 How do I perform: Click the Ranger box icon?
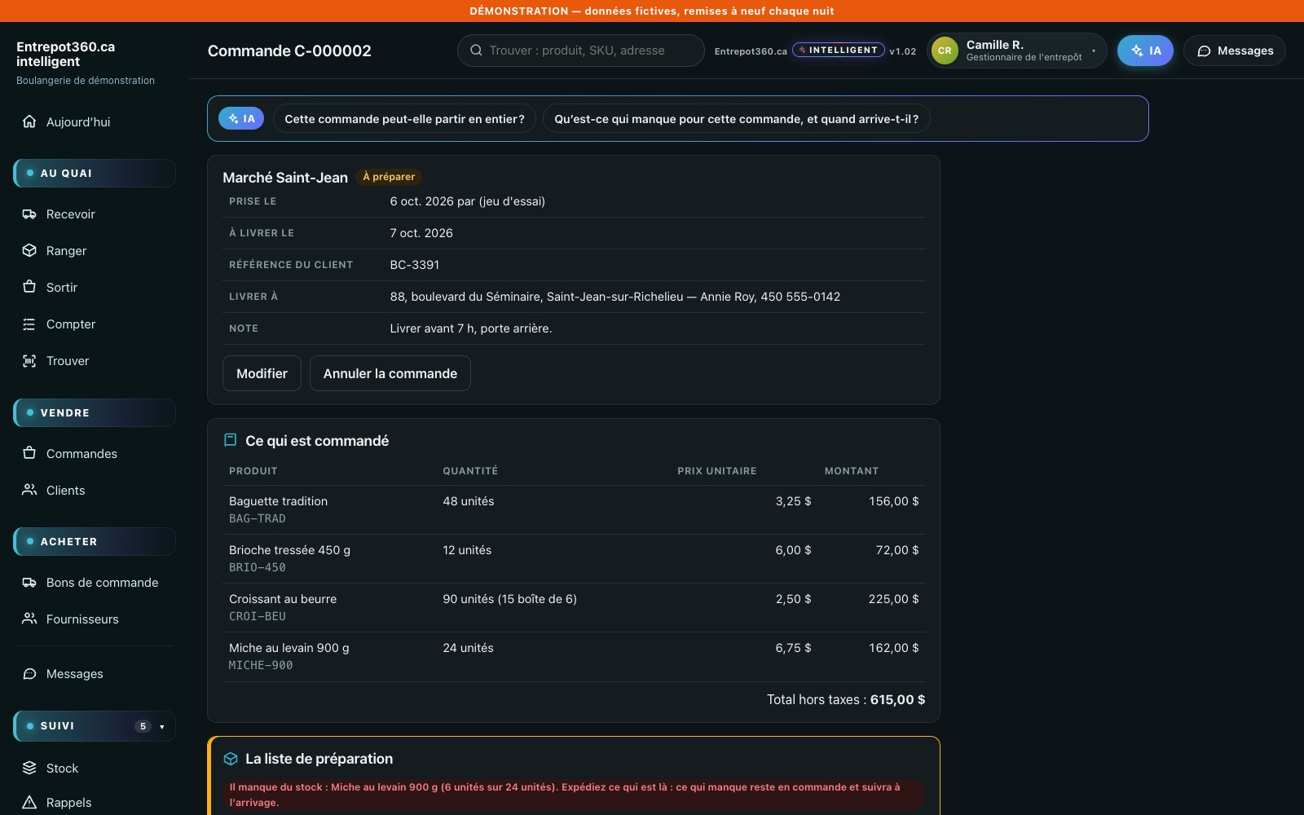29,251
